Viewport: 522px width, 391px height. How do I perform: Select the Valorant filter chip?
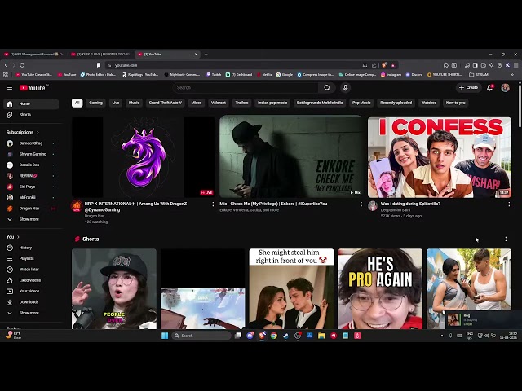219,103
